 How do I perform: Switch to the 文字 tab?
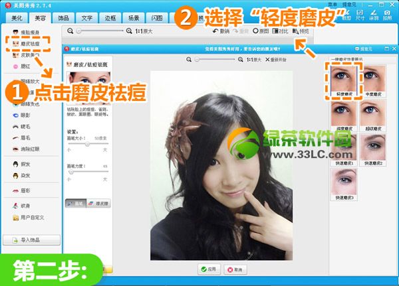click(86, 18)
